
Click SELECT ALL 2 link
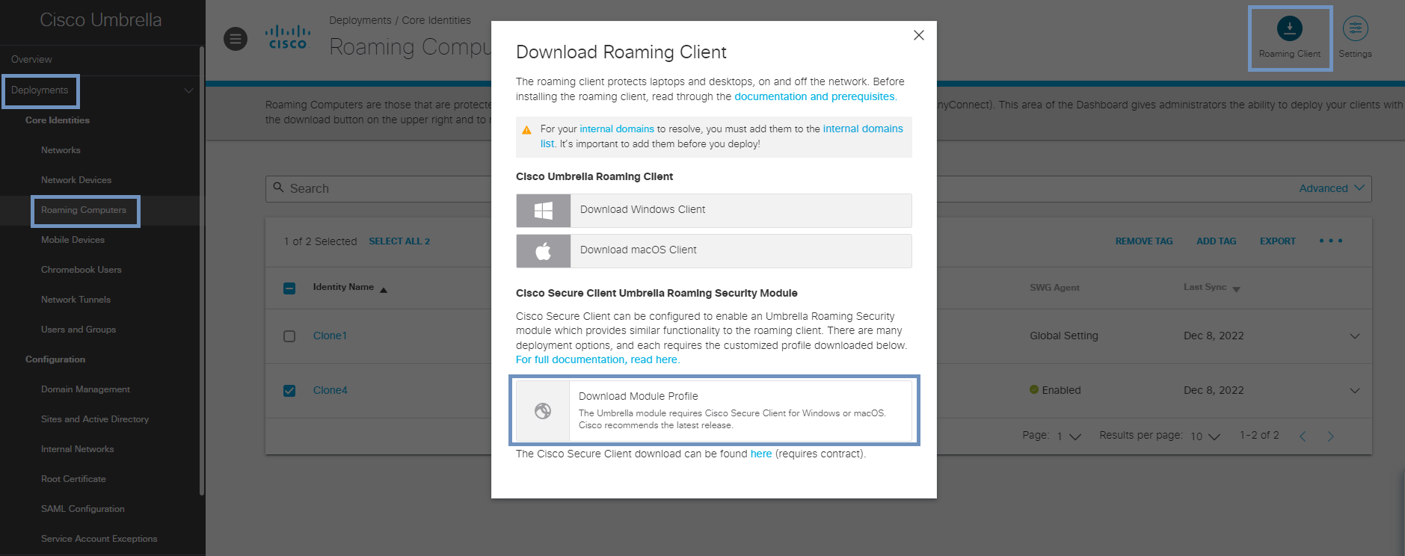(x=399, y=241)
